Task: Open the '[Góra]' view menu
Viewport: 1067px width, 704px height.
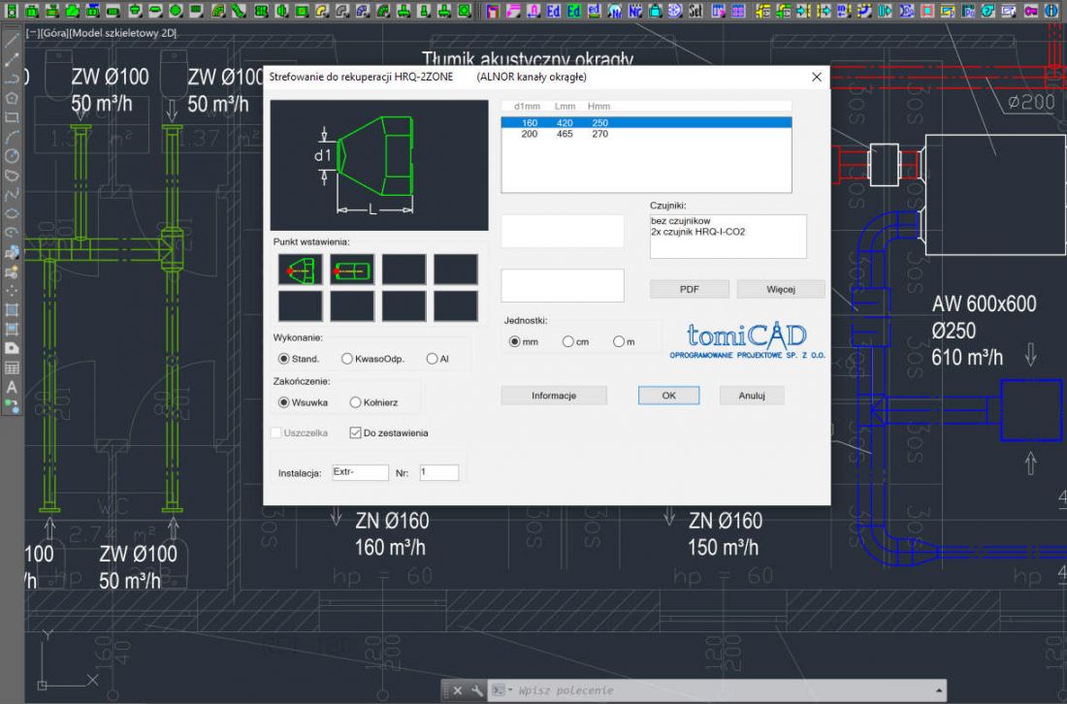Action: tap(54, 33)
